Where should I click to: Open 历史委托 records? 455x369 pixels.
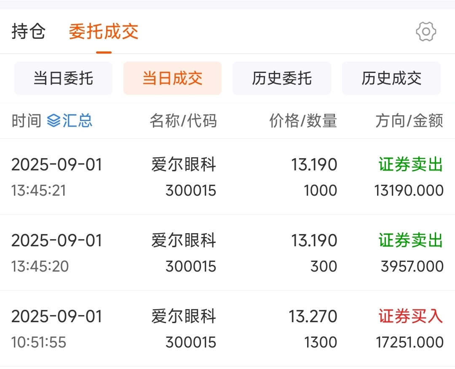[282, 78]
